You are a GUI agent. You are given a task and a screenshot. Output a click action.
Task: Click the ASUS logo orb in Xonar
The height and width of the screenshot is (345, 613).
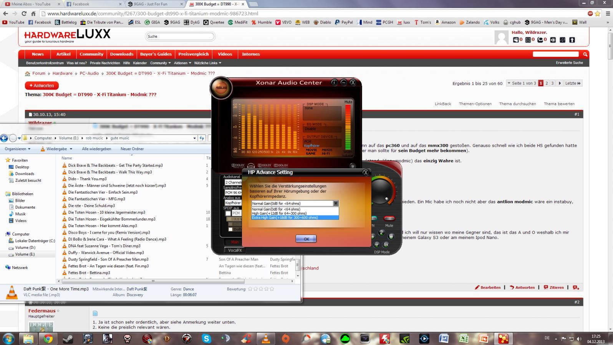(x=221, y=87)
